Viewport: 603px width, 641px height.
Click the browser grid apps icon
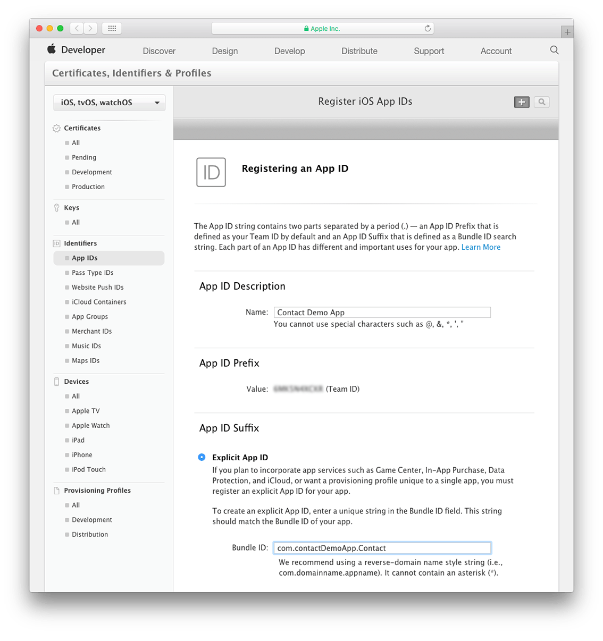coord(112,28)
